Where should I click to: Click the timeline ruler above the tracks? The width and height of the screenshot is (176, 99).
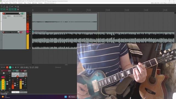[x=103, y=10]
